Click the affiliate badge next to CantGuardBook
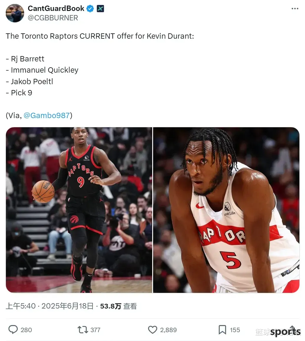This screenshot has height=341, width=305. 100,9
